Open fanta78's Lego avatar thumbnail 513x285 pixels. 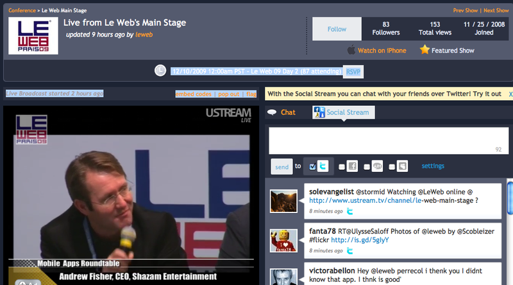(282, 241)
